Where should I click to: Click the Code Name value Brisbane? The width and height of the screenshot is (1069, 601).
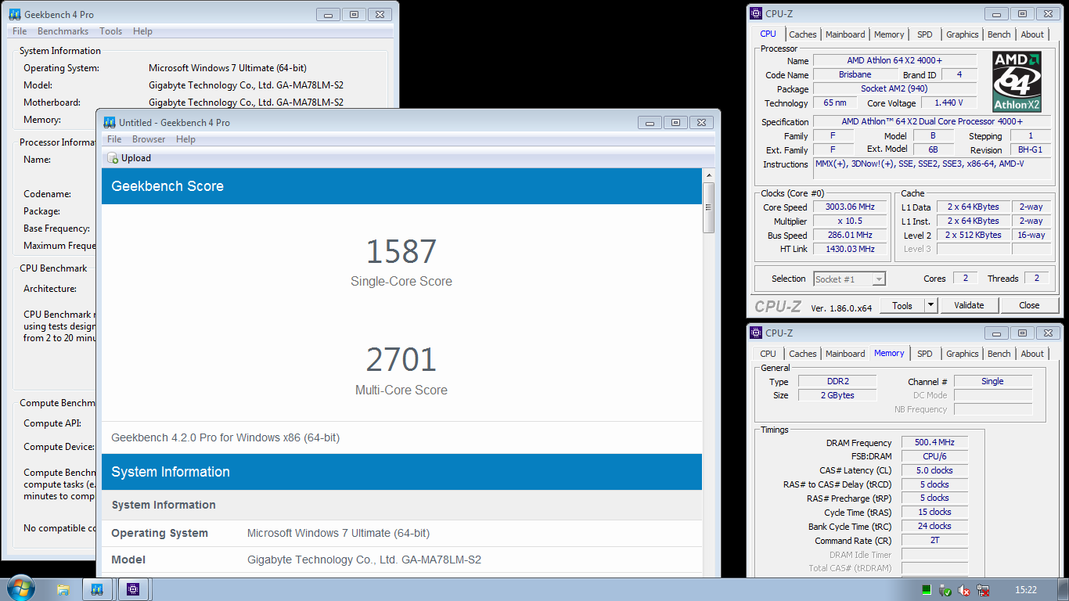855,75
